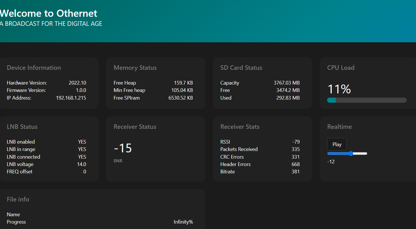Screen dimensions: 416x229
Task: Click the SNR label under Receiver Status
Action: (x=118, y=161)
